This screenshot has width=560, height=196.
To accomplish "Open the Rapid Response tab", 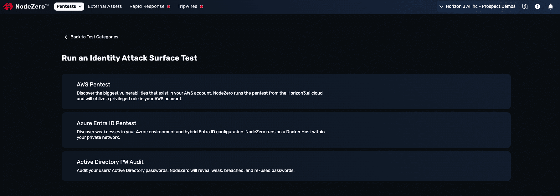I will pyautogui.click(x=147, y=6).
